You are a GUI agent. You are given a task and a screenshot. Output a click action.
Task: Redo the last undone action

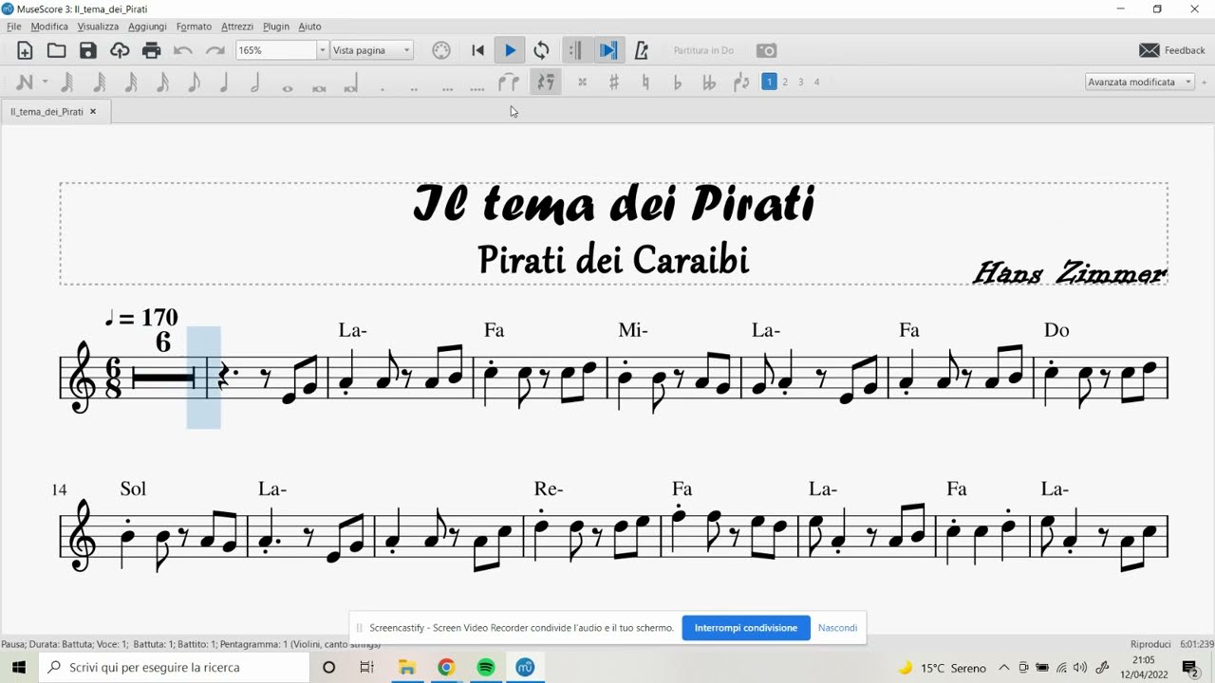(x=215, y=50)
